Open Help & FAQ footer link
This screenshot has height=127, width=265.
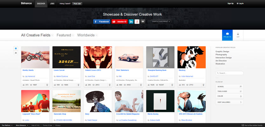click(35, 125)
